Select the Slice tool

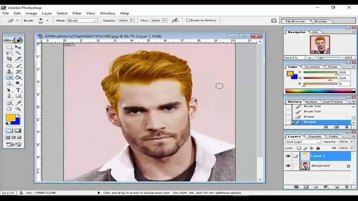18,59
